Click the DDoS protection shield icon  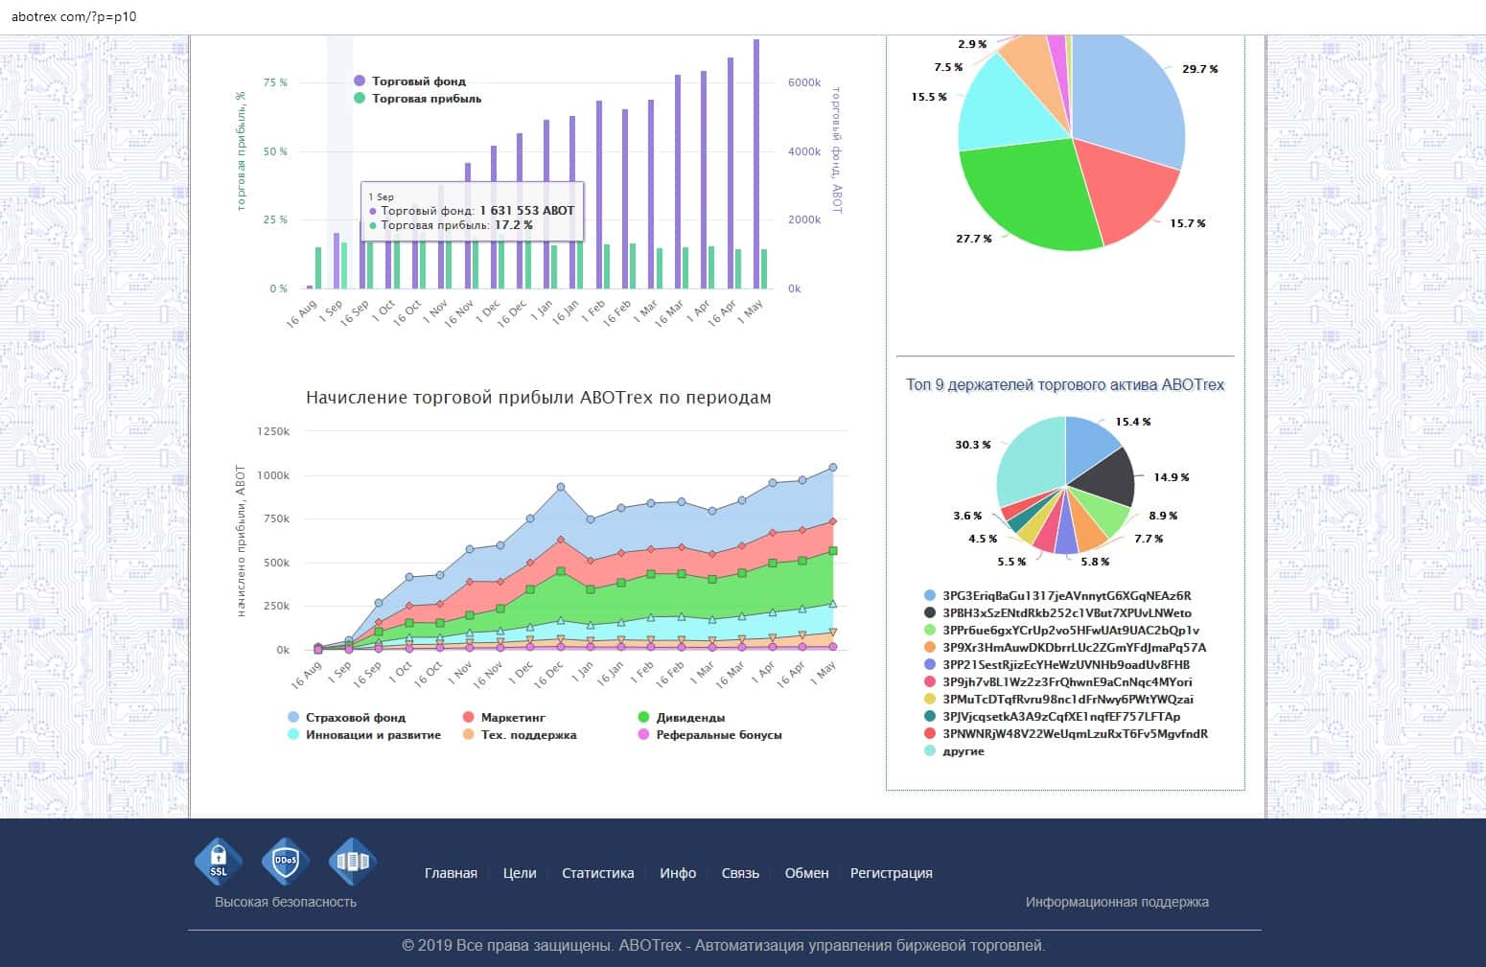(286, 860)
